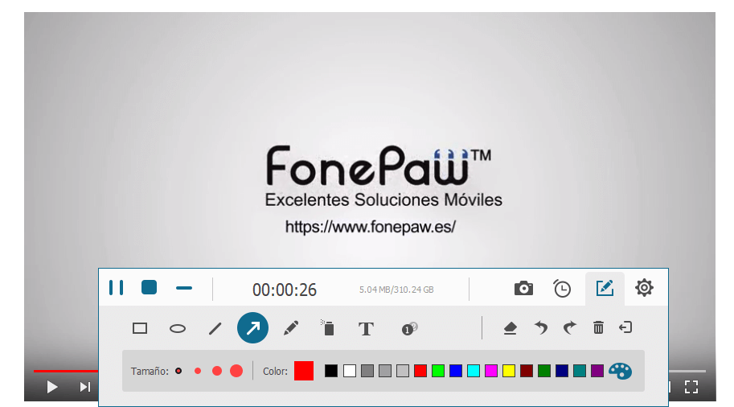Open recorder settings gear
This screenshot has height=407, width=734.
pos(644,288)
